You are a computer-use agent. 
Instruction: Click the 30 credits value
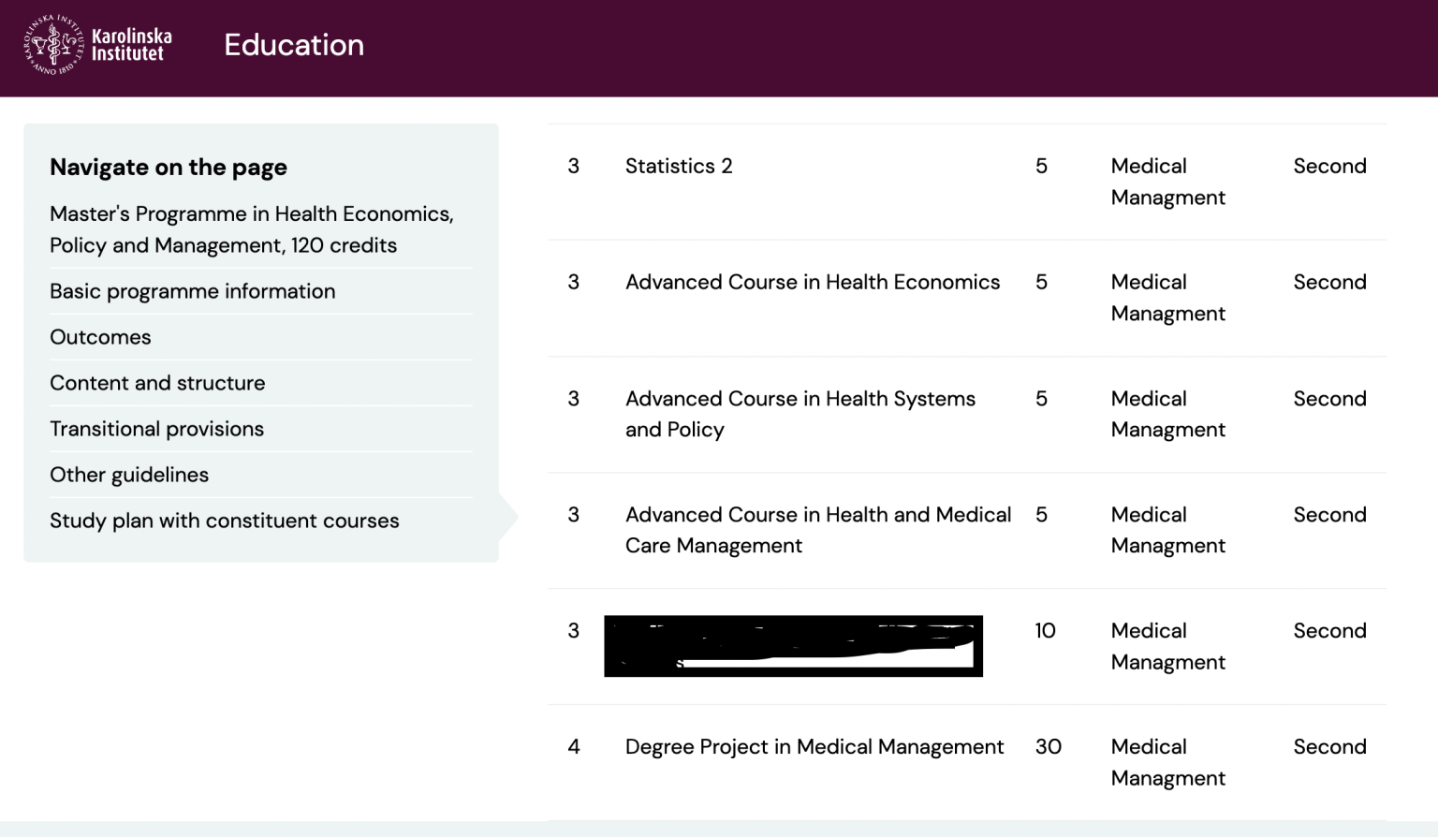[1048, 747]
